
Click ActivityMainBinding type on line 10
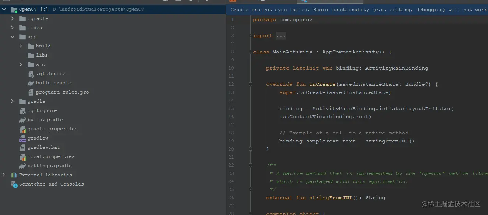[397, 68]
